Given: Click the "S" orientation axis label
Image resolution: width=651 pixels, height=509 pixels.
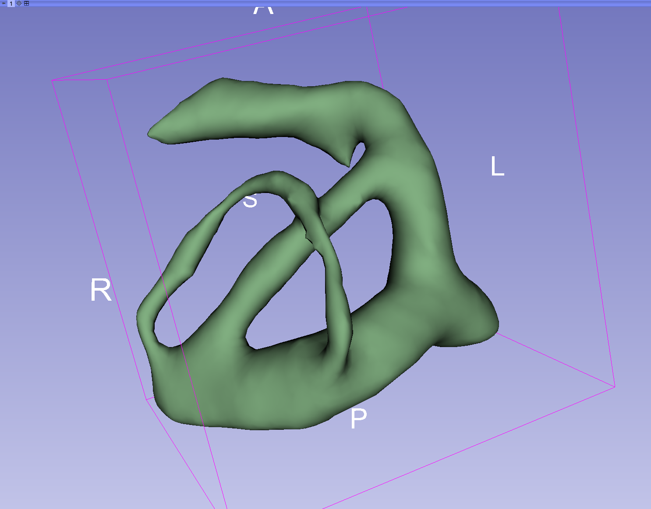Looking at the screenshot, I should 250,201.
